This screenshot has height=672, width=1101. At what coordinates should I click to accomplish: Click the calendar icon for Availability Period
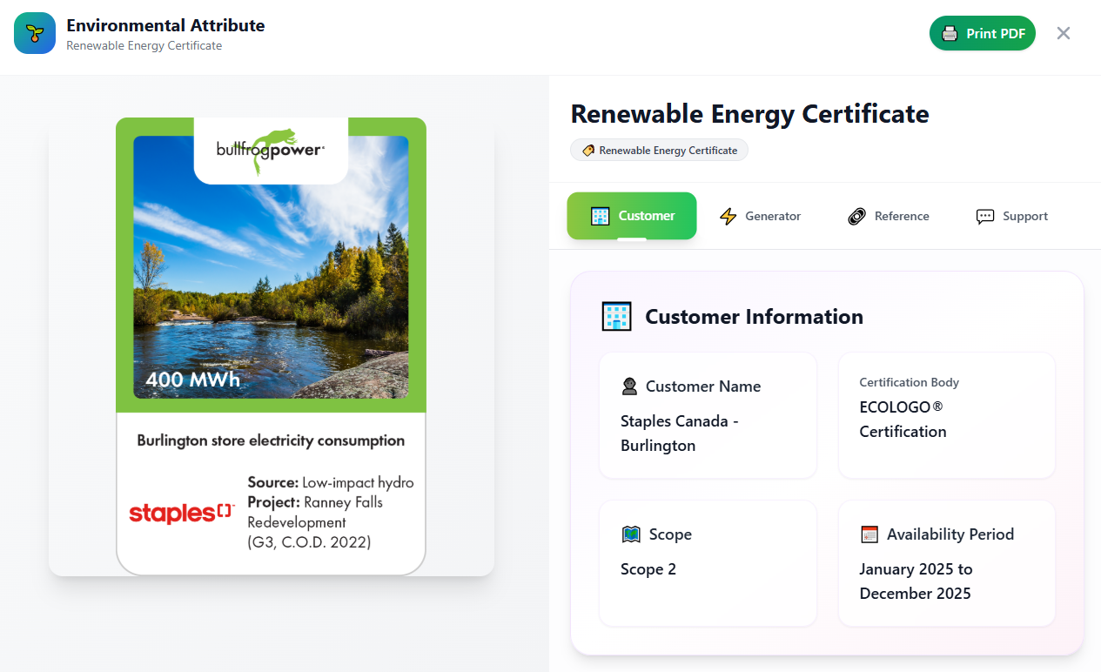(x=868, y=534)
